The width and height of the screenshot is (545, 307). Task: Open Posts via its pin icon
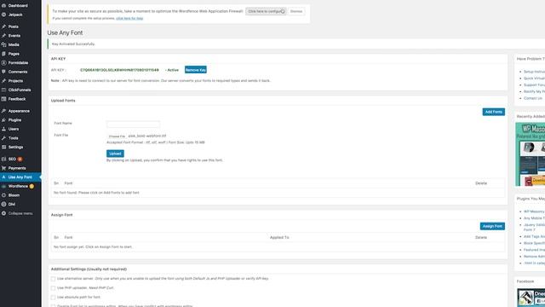point(3,26)
